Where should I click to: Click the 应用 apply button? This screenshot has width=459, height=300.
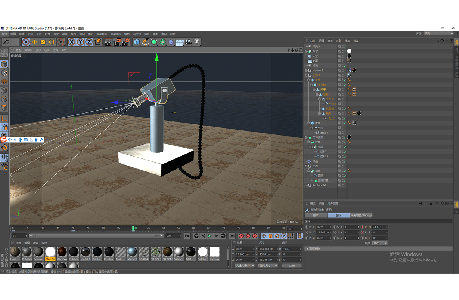coord(292,266)
